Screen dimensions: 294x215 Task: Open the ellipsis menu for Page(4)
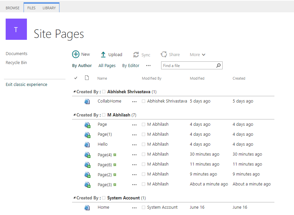coord(134,155)
